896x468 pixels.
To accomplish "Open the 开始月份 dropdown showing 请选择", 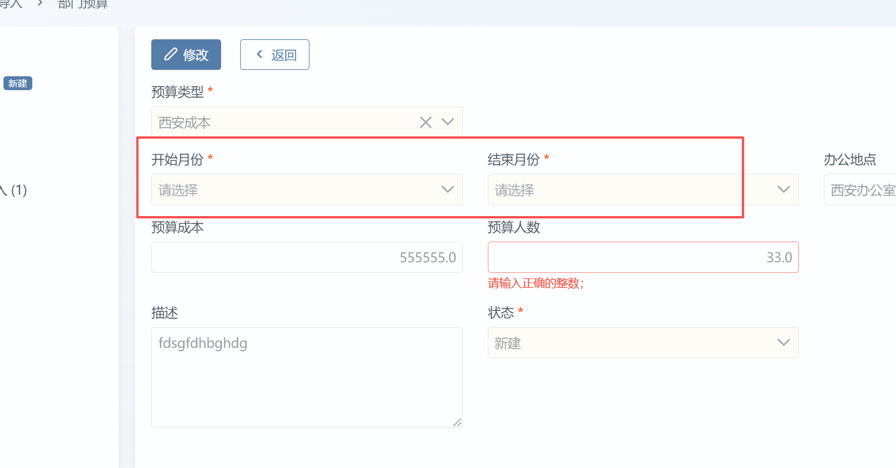I will coord(294,190).
